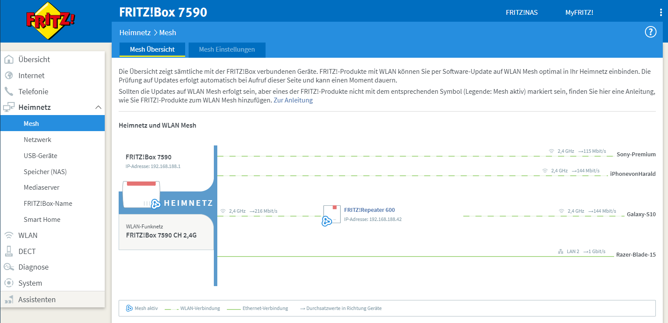The image size is (668, 323).
Task: Select the Mesh Übersicht tab
Action: pyautogui.click(x=152, y=49)
